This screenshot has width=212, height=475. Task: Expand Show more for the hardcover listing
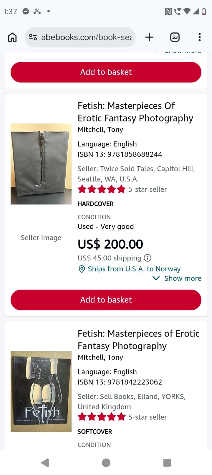pyautogui.click(x=177, y=278)
